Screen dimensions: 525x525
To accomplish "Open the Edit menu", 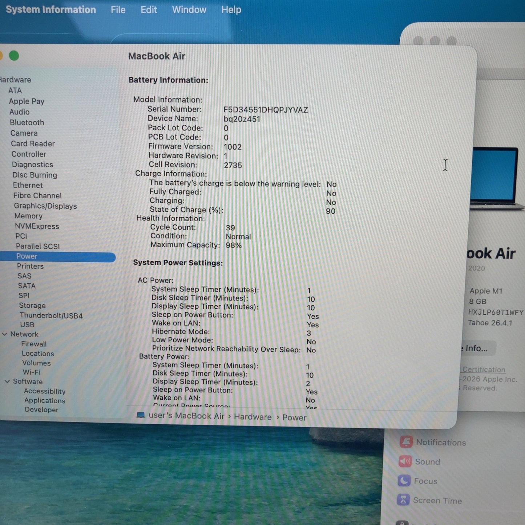I will coord(149,10).
